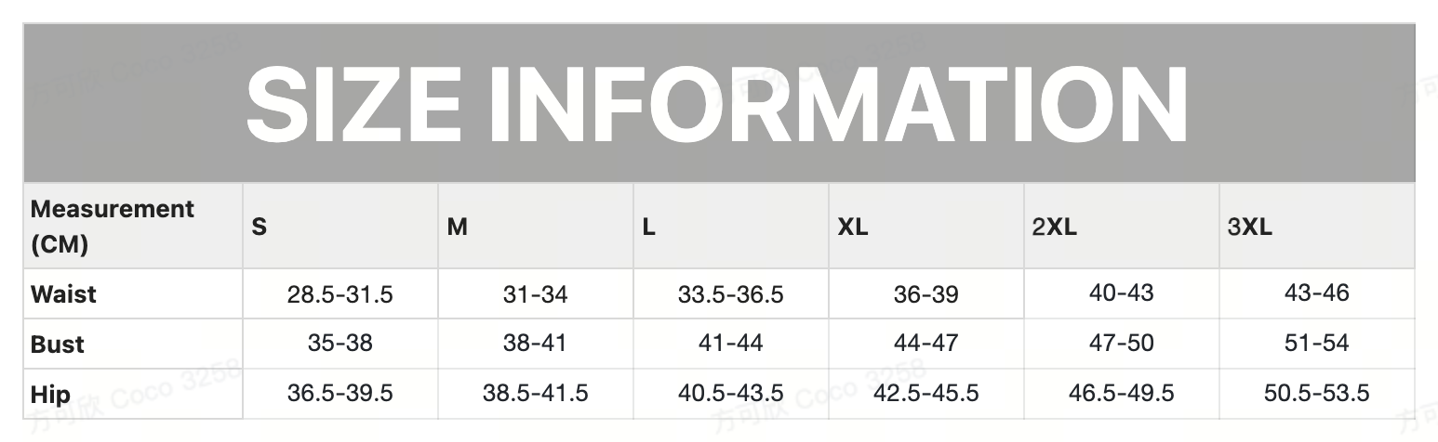The height and width of the screenshot is (442, 1438).
Task: Click the Hip row label
Action: click(x=50, y=395)
